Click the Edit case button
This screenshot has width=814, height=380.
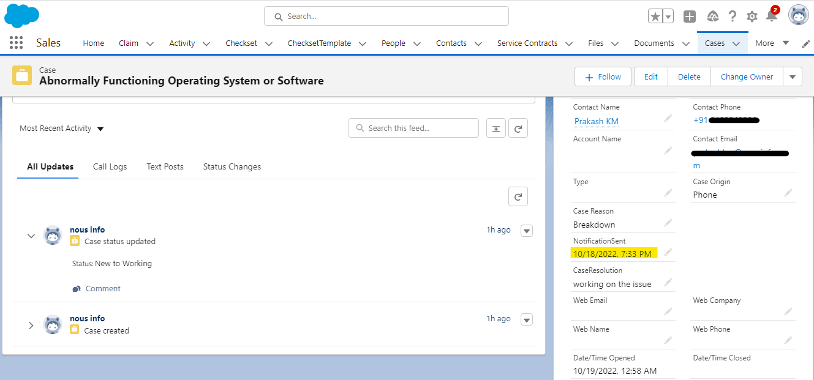click(x=651, y=77)
